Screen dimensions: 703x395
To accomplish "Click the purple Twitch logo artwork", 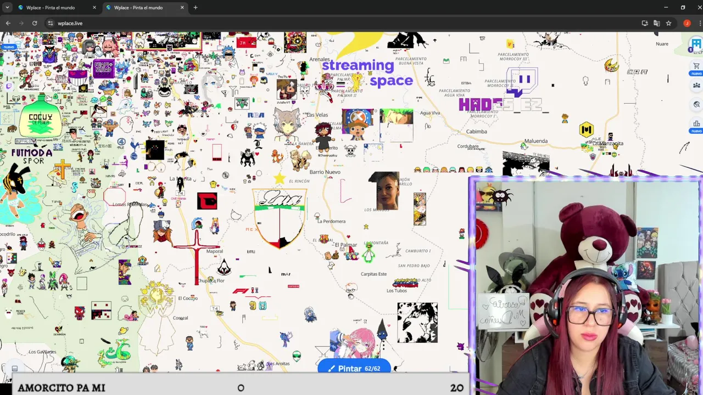I will [x=522, y=82].
